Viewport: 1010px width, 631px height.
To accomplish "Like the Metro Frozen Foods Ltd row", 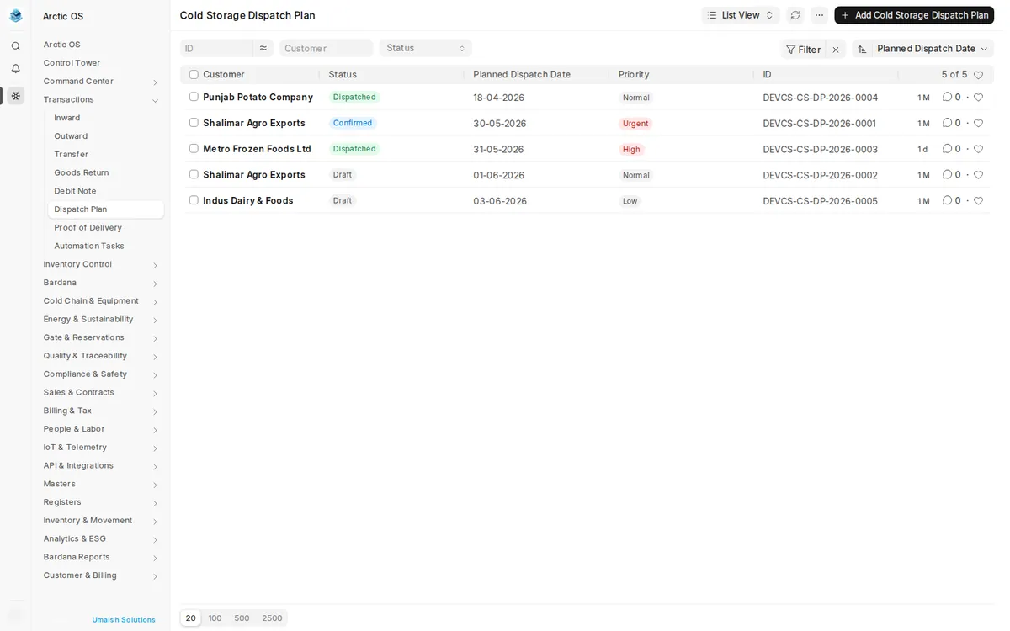I will click(x=978, y=149).
